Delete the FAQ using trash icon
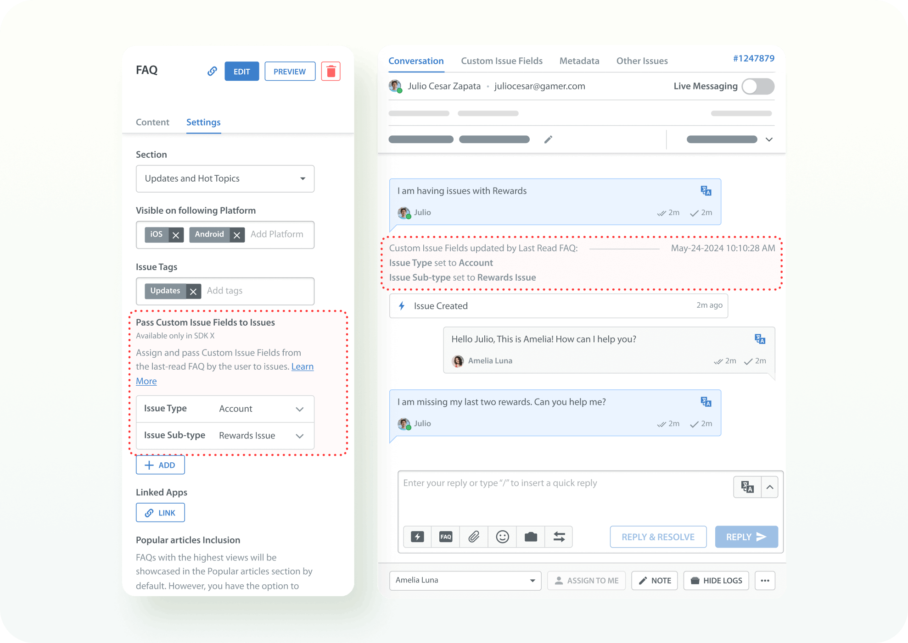Viewport: 908px width, 643px height. tap(331, 71)
